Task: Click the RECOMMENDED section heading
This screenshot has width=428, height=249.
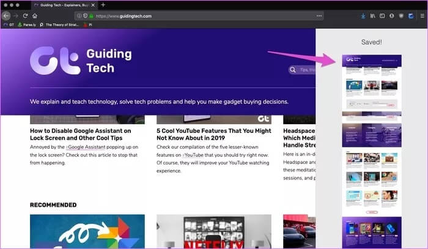Action: pos(53,205)
